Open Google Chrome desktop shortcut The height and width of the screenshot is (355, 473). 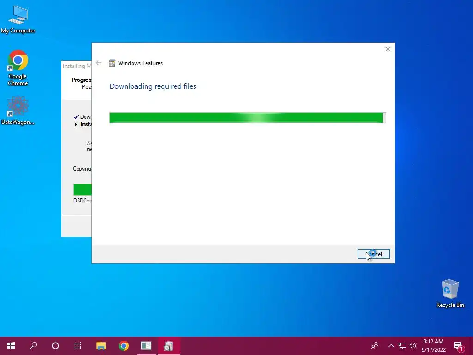[x=18, y=68]
